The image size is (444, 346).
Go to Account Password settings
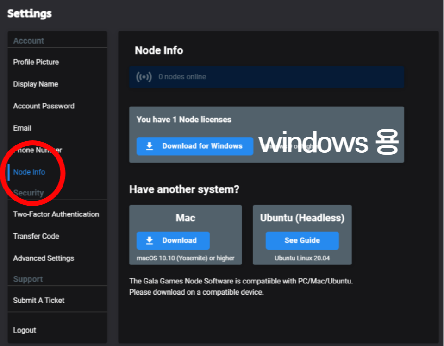tap(44, 106)
